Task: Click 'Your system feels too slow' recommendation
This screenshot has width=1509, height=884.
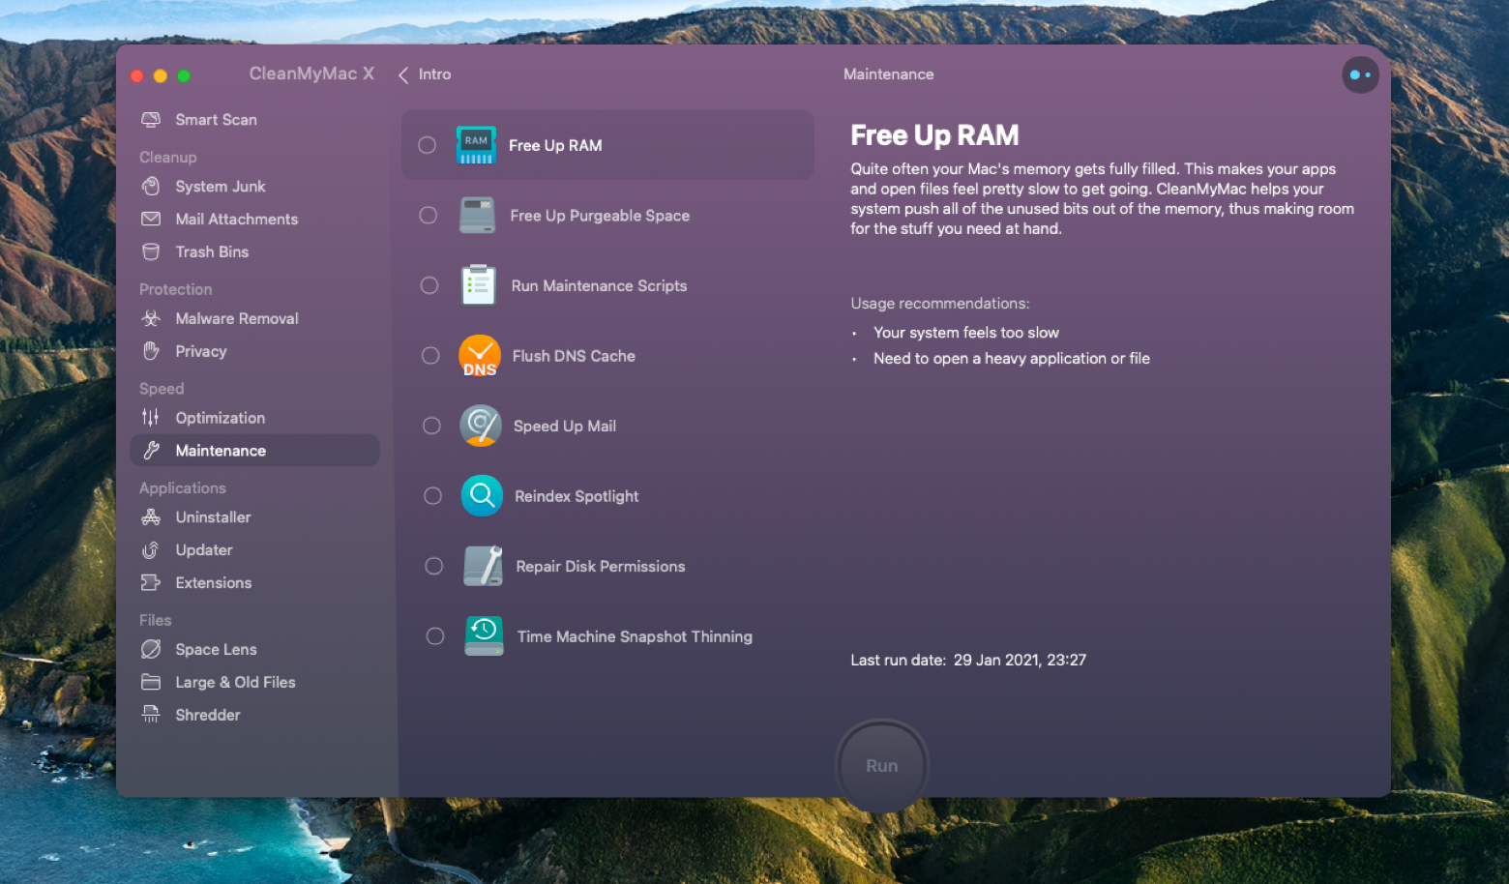Action: pyautogui.click(x=965, y=333)
